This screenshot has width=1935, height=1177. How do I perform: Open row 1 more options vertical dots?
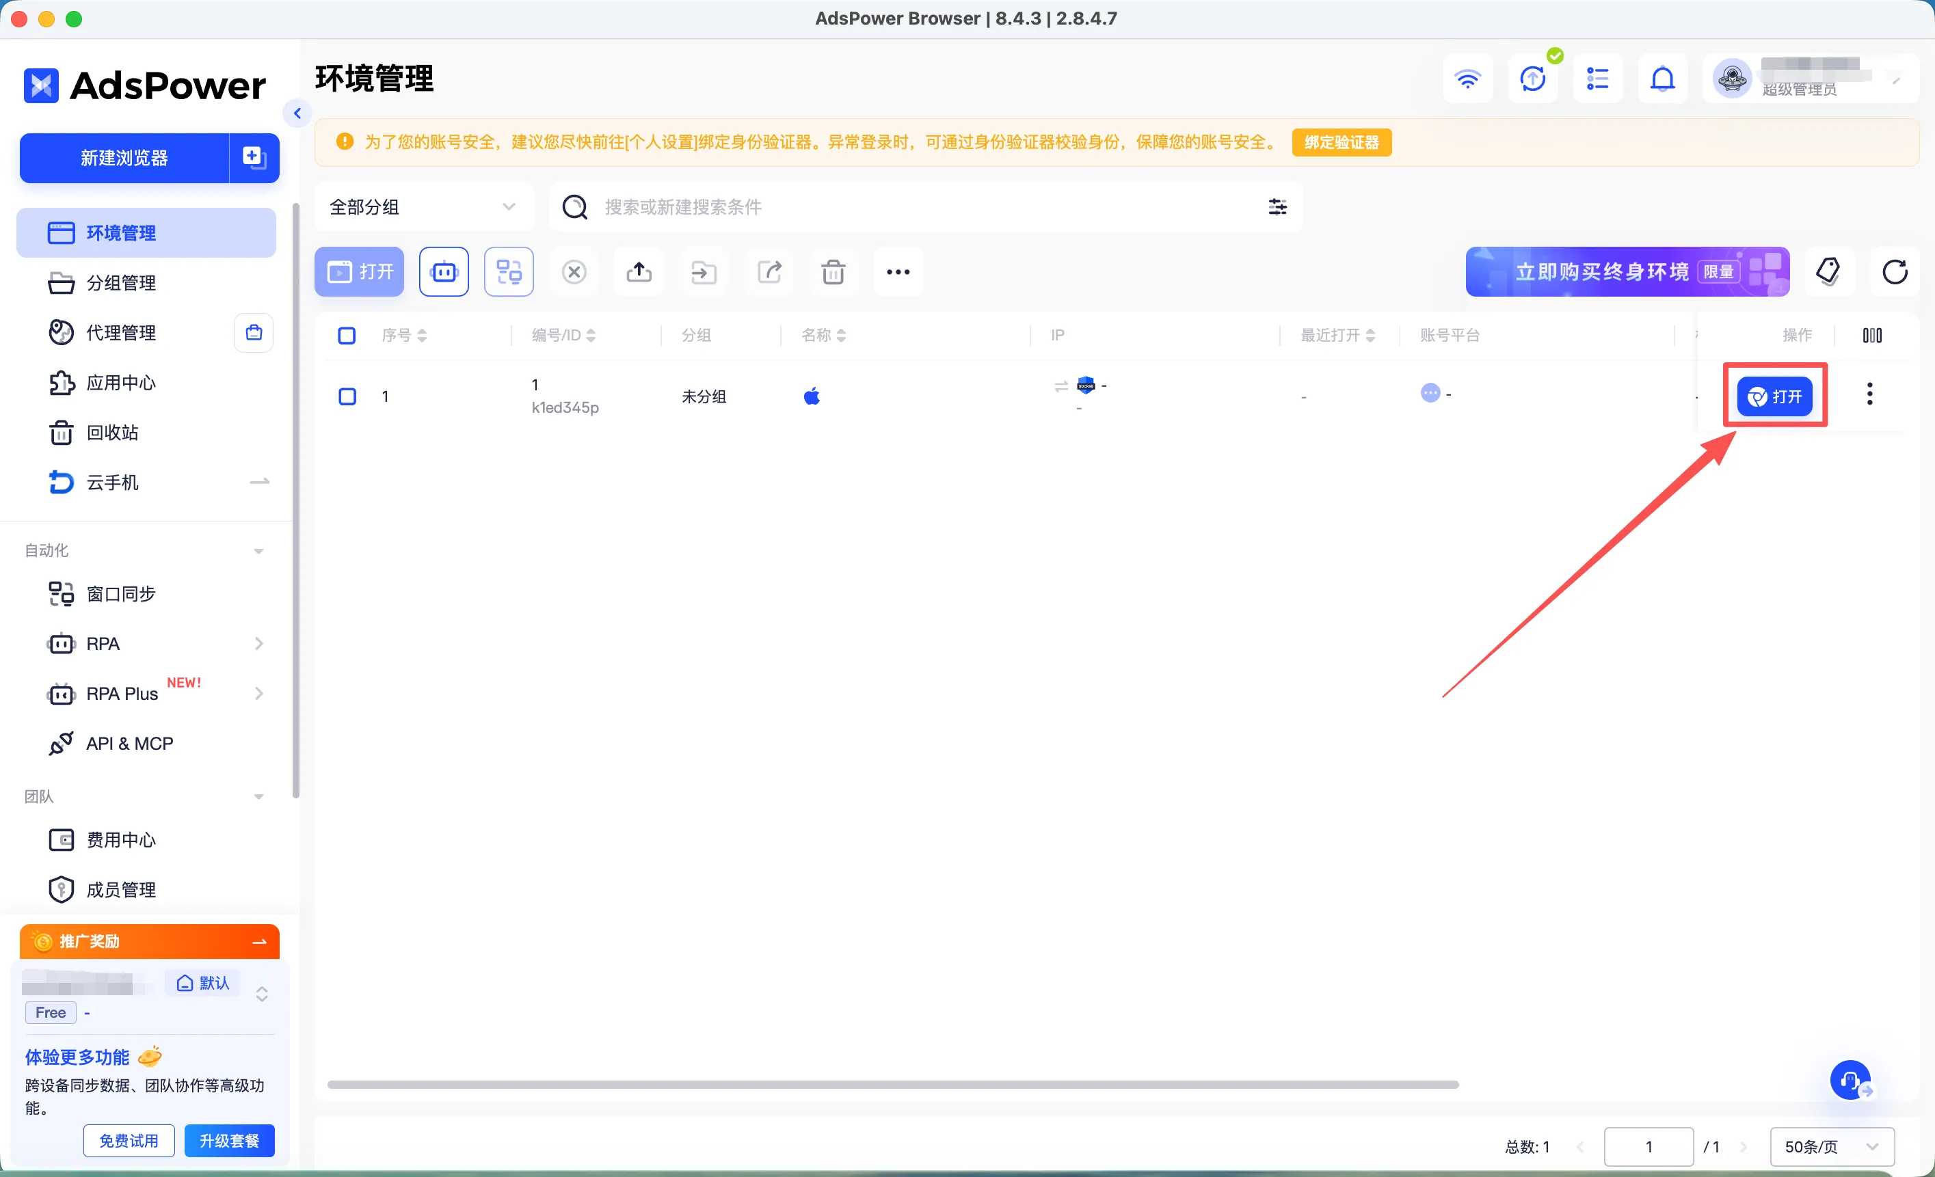tap(1869, 394)
